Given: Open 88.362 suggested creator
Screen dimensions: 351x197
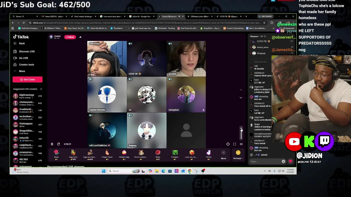Looking at the screenshot, I should 27,160.
